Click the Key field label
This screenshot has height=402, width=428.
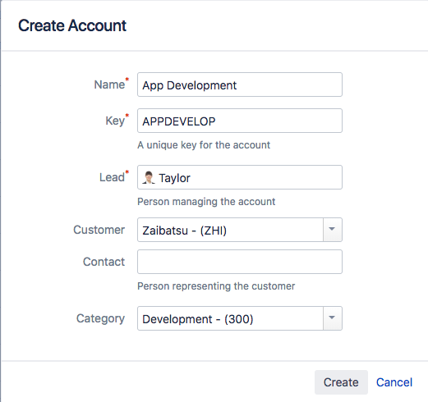tap(115, 121)
